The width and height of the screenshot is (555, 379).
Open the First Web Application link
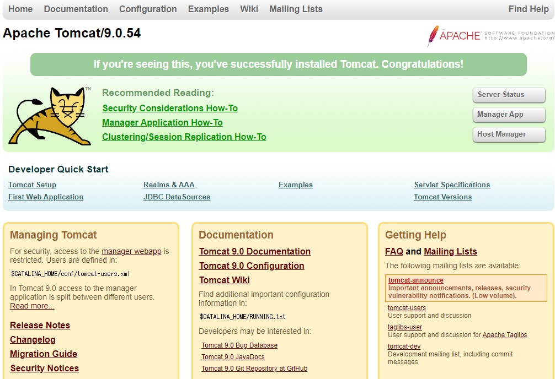tap(46, 197)
